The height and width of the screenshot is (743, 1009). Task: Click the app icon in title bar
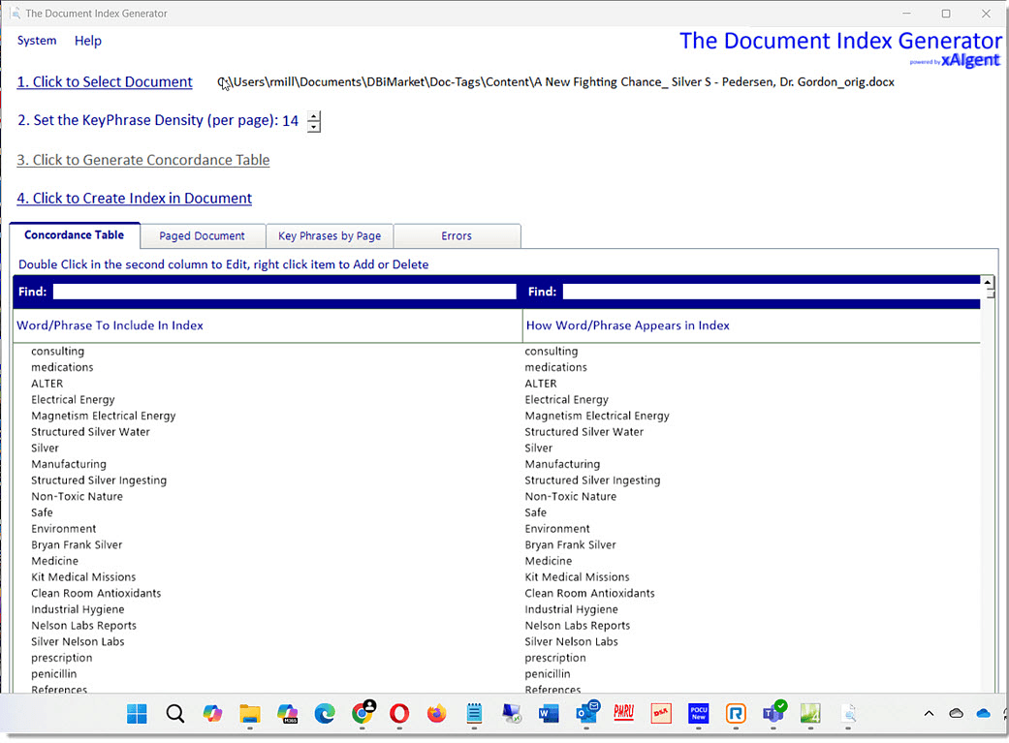15,13
